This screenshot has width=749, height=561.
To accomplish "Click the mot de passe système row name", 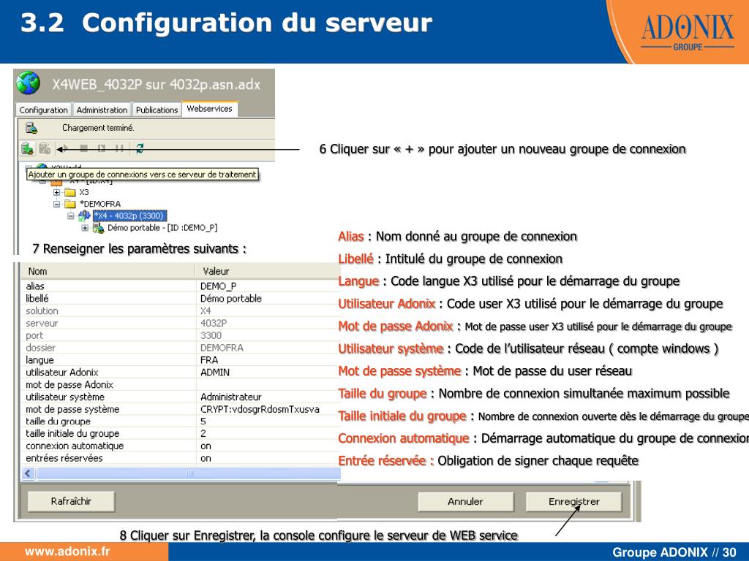I will (x=72, y=409).
